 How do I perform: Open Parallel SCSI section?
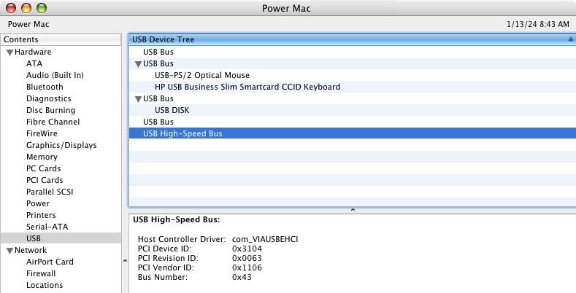[50, 192]
